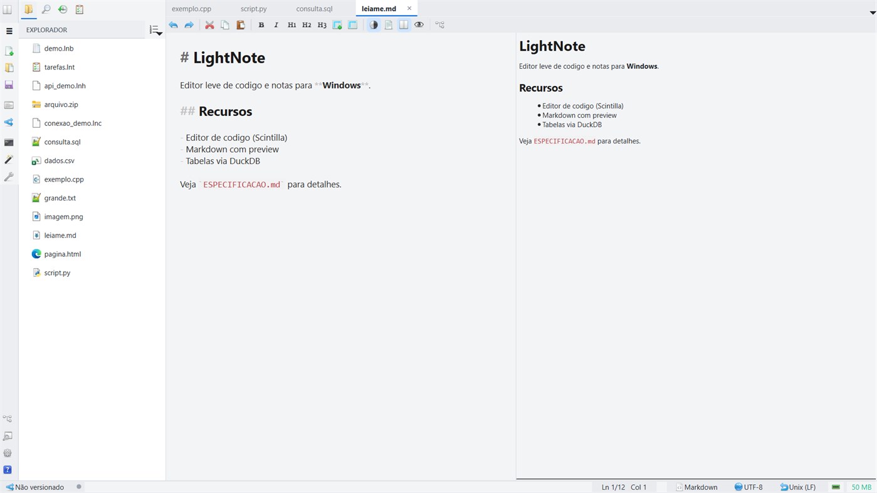This screenshot has width=877, height=493.
Task: Open grande.txt in explorer
Action: pos(60,198)
